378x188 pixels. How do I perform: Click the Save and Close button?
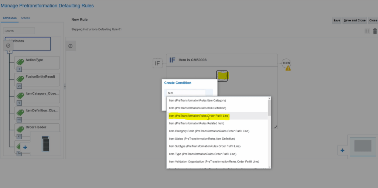coord(354,20)
